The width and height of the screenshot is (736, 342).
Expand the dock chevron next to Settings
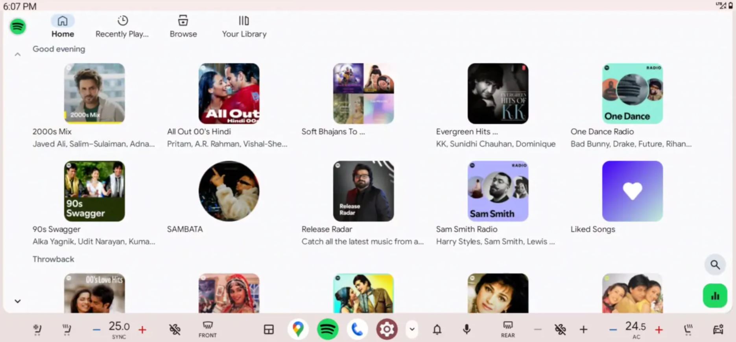412,329
